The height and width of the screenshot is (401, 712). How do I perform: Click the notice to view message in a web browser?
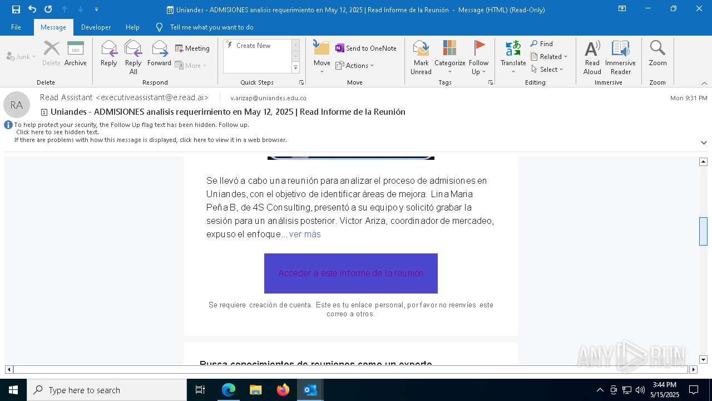coord(151,140)
